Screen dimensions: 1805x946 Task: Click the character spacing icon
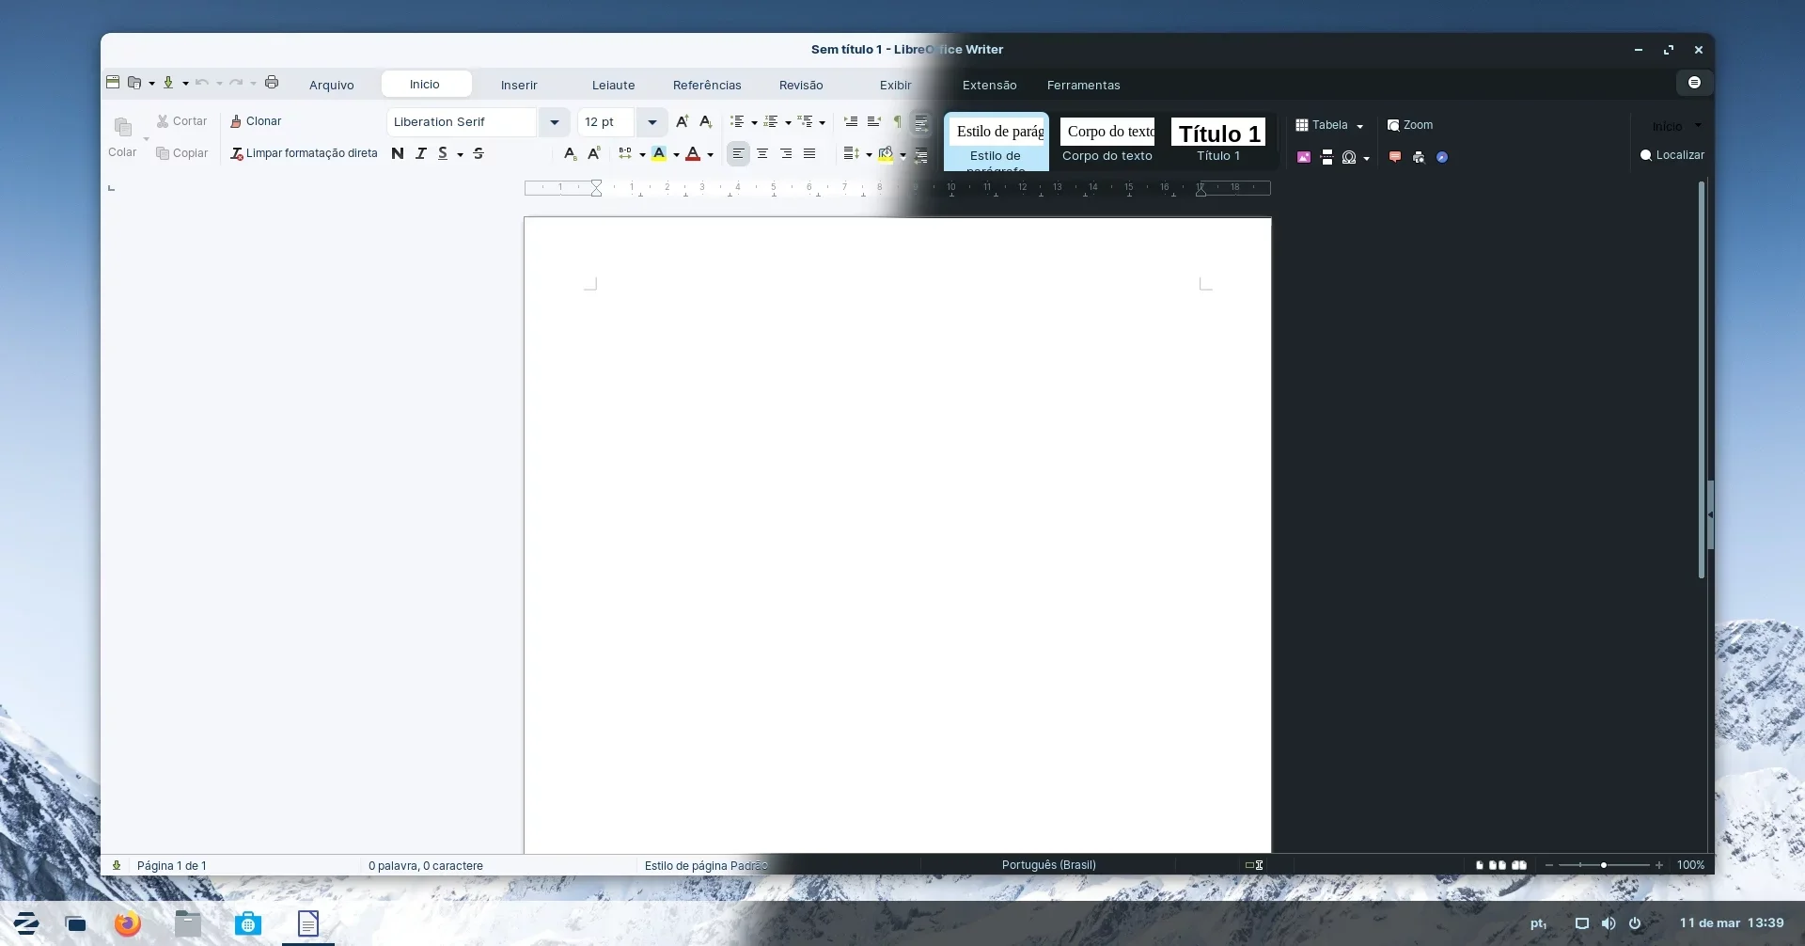625,153
